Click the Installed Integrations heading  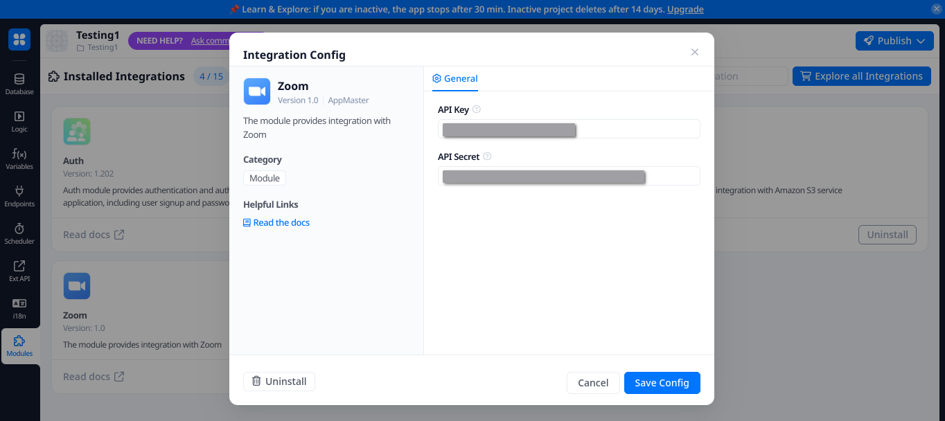pyautogui.click(x=124, y=76)
